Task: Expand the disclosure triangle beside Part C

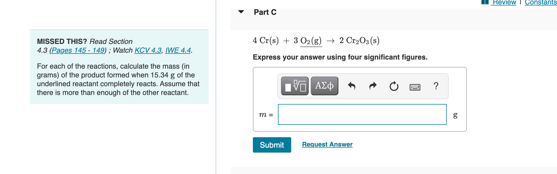Action: point(241,12)
